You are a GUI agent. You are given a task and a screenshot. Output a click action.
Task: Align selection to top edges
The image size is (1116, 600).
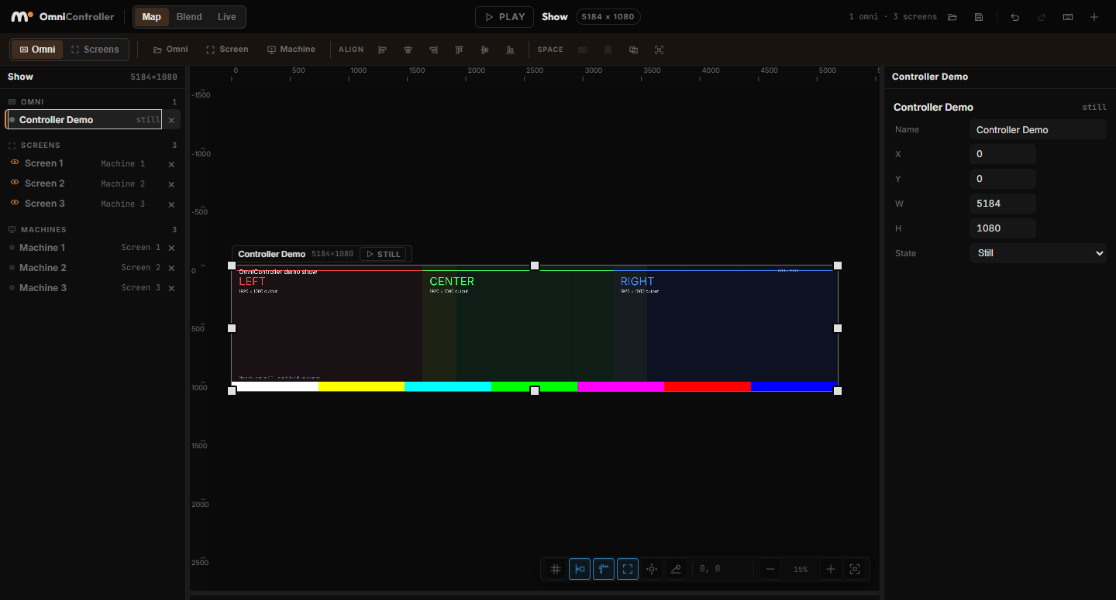[459, 50]
